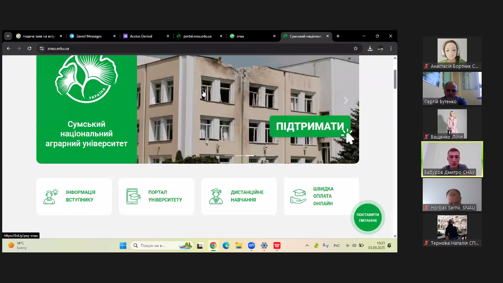The width and height of the screenshot is (503, 283).
Task: Click the system tray volume icon
Action: [x=354, y=245]
